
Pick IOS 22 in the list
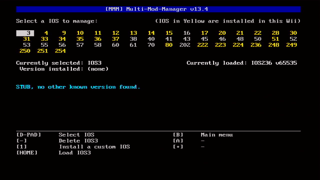[x=258, y=33]
